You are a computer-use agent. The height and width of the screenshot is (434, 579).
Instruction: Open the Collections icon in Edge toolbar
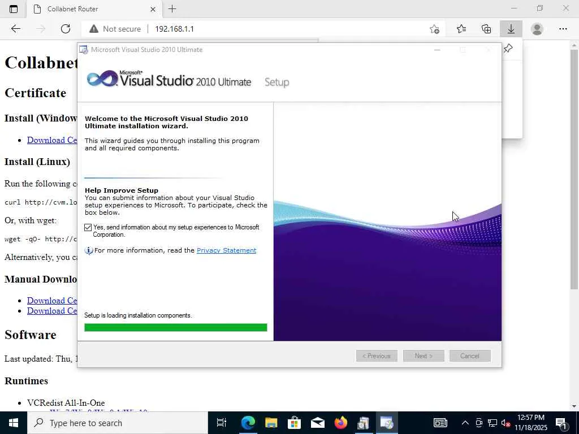486,29
